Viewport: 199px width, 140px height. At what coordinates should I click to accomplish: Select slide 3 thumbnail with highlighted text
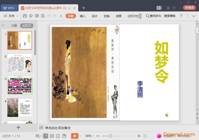(x=20, y=85)
